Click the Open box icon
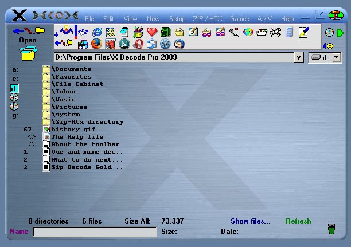 [x=28, y=53]
